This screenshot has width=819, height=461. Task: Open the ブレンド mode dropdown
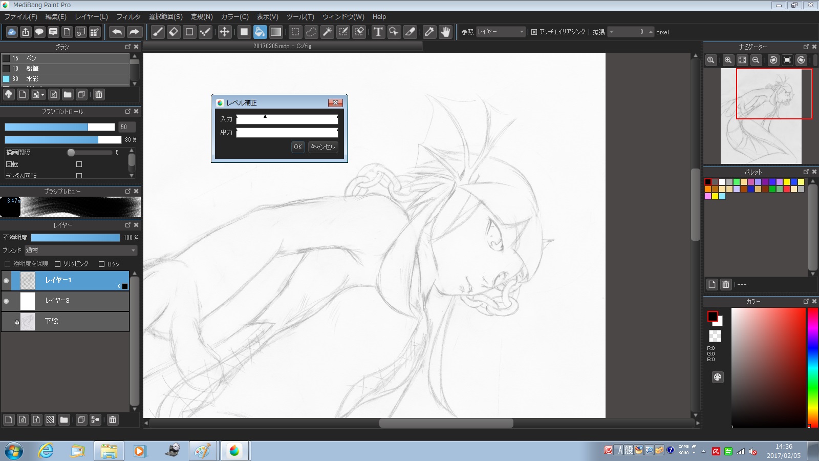tap(81, 250)
